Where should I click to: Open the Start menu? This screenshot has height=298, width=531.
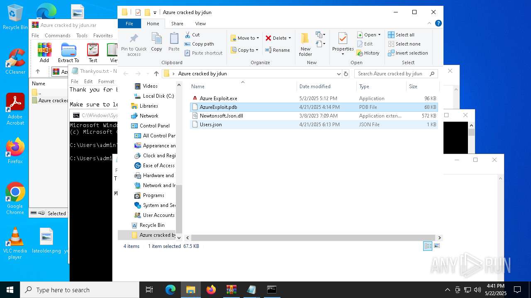click(10, 290)
